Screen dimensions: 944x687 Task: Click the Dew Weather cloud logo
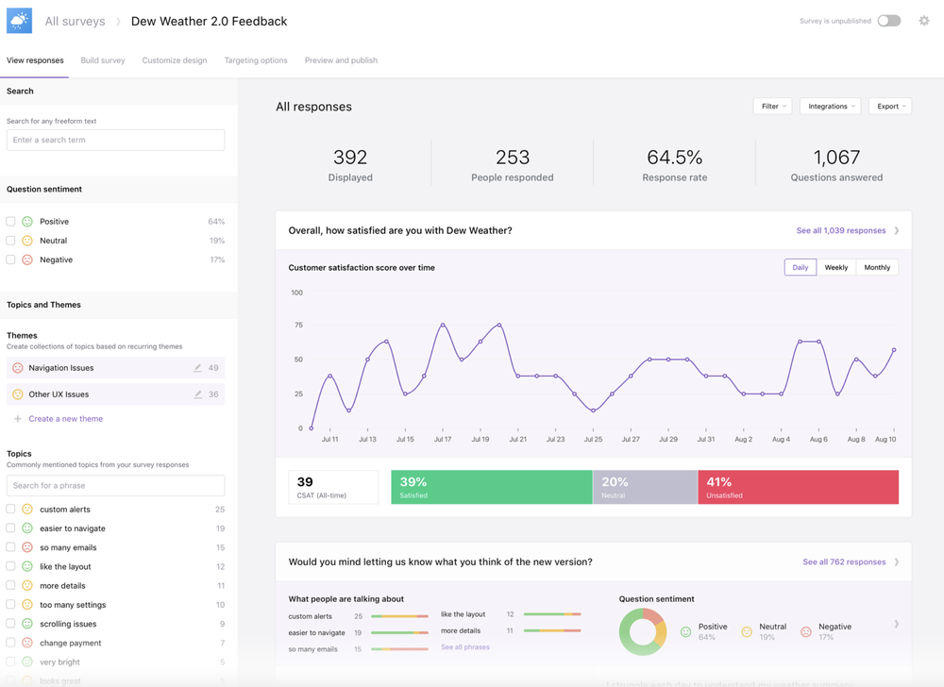19,21
